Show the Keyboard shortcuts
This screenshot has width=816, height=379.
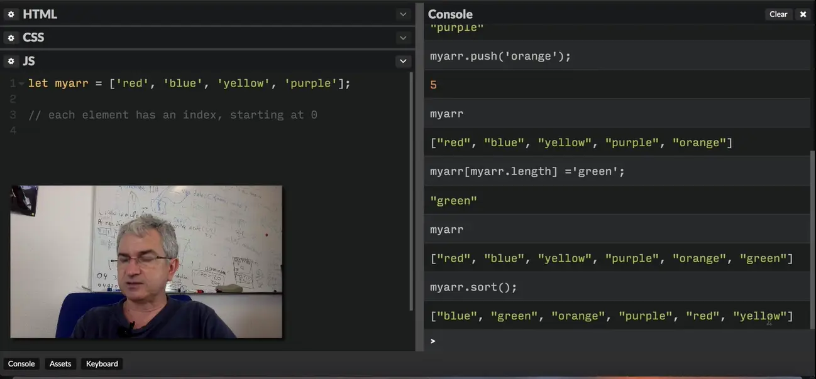(x=102, y=364)
